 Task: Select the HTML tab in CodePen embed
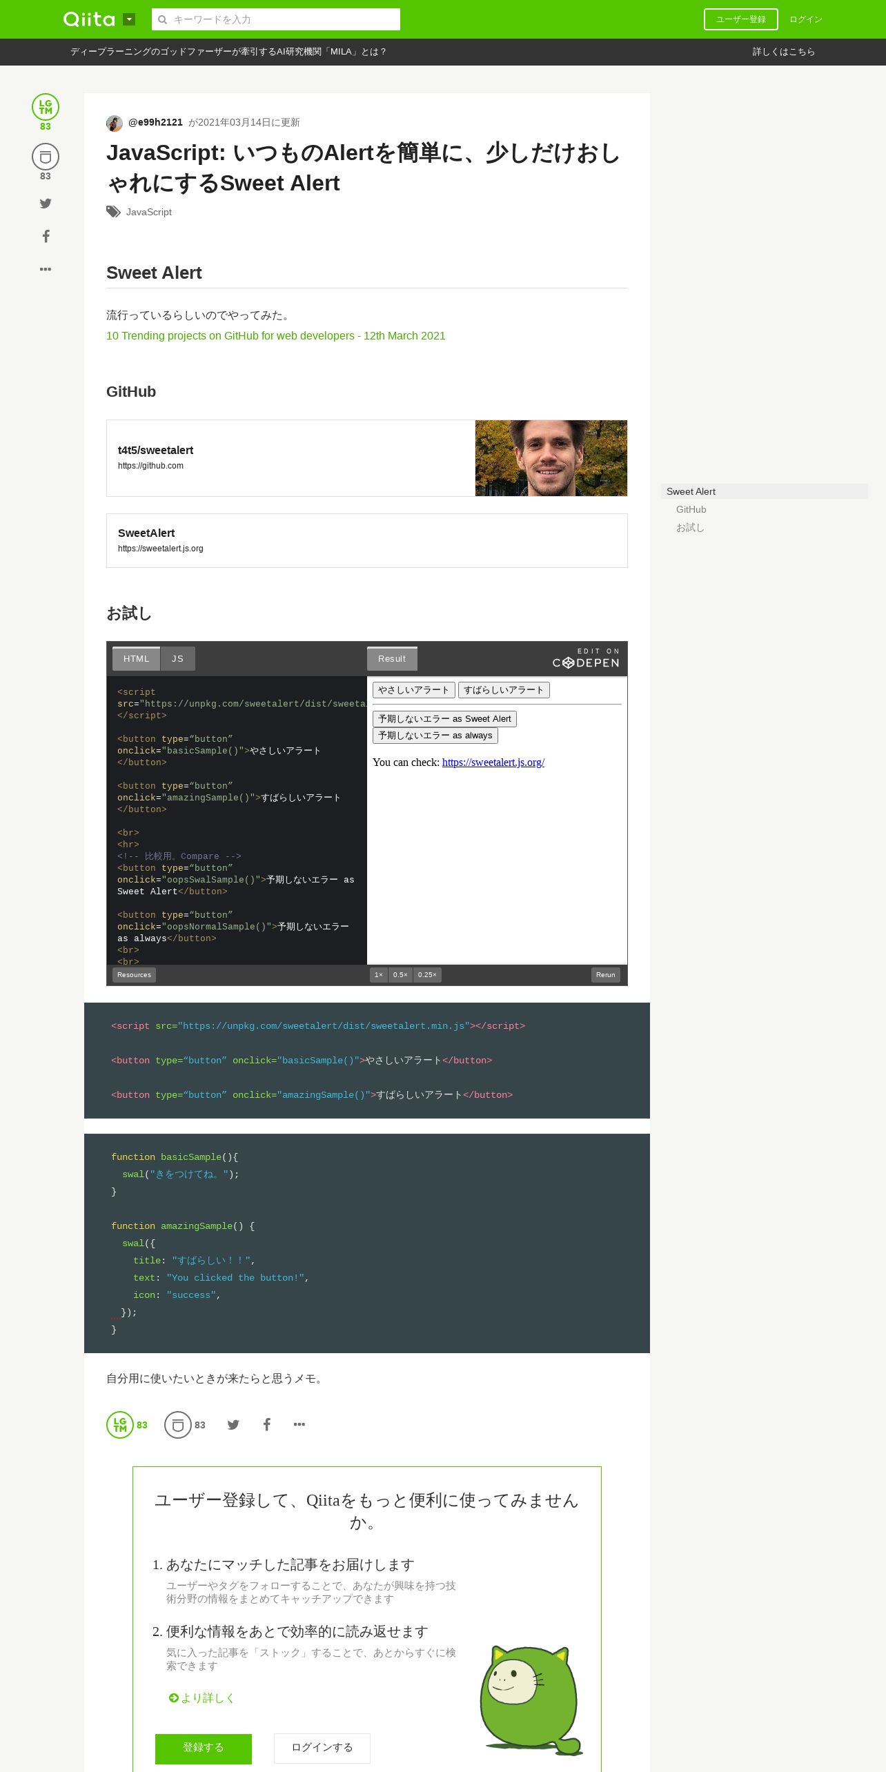pos(137,659)
